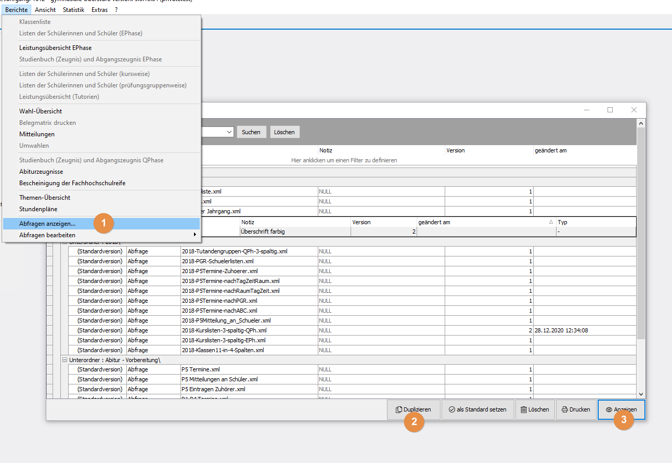Viewport: 672px width, 463px height.
Task: Open the Extras menu
Action: pos(99,10)
